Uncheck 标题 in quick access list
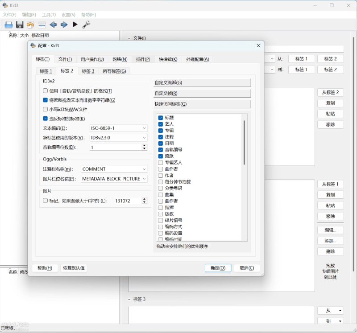The width and height of the screenshot is (357, 333). 161,118
